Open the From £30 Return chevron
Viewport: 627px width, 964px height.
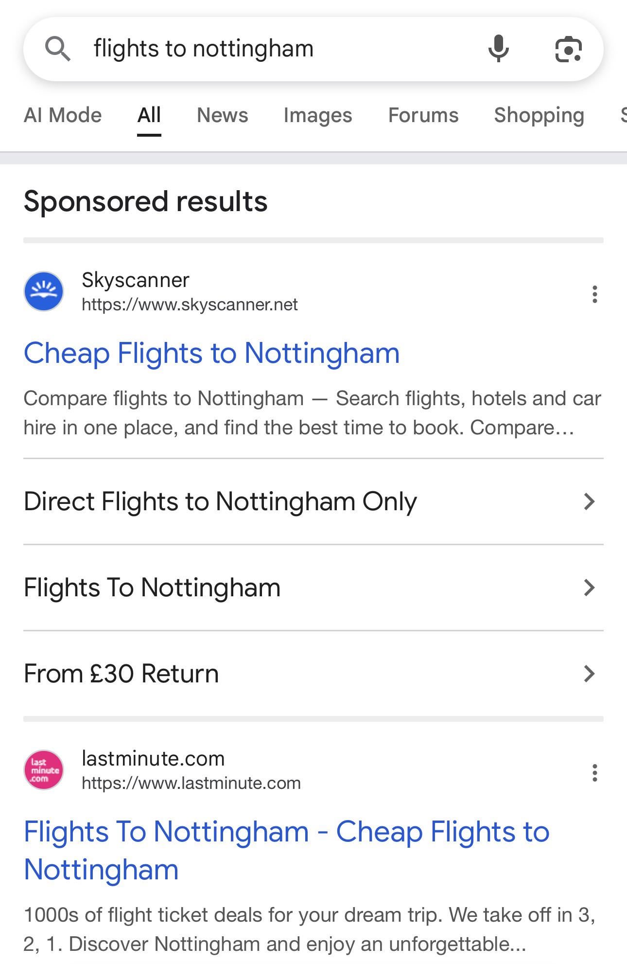point(589,674)
